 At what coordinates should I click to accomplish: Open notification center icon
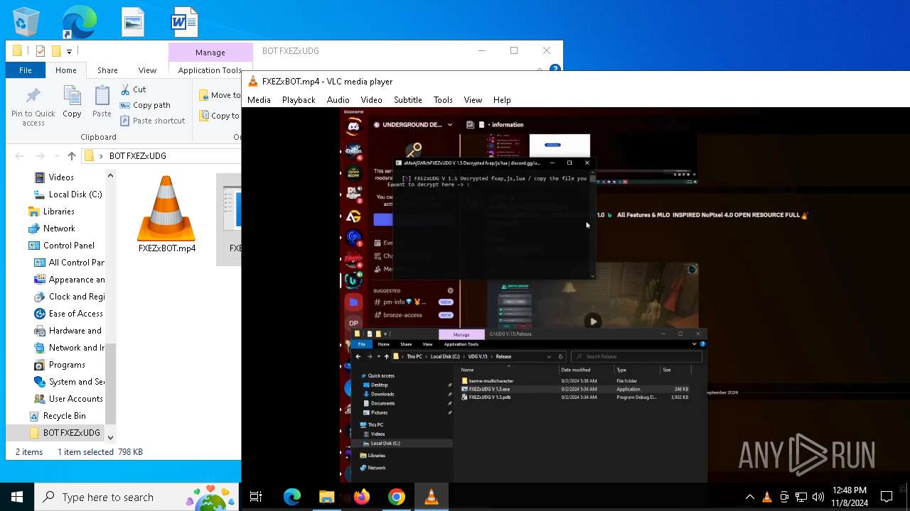click(x=887, y=497)
